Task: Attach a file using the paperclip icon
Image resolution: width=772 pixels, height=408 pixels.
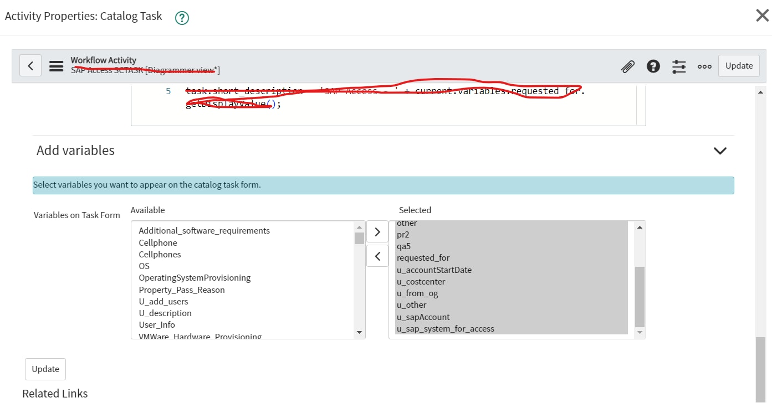Action: (627, 66)
